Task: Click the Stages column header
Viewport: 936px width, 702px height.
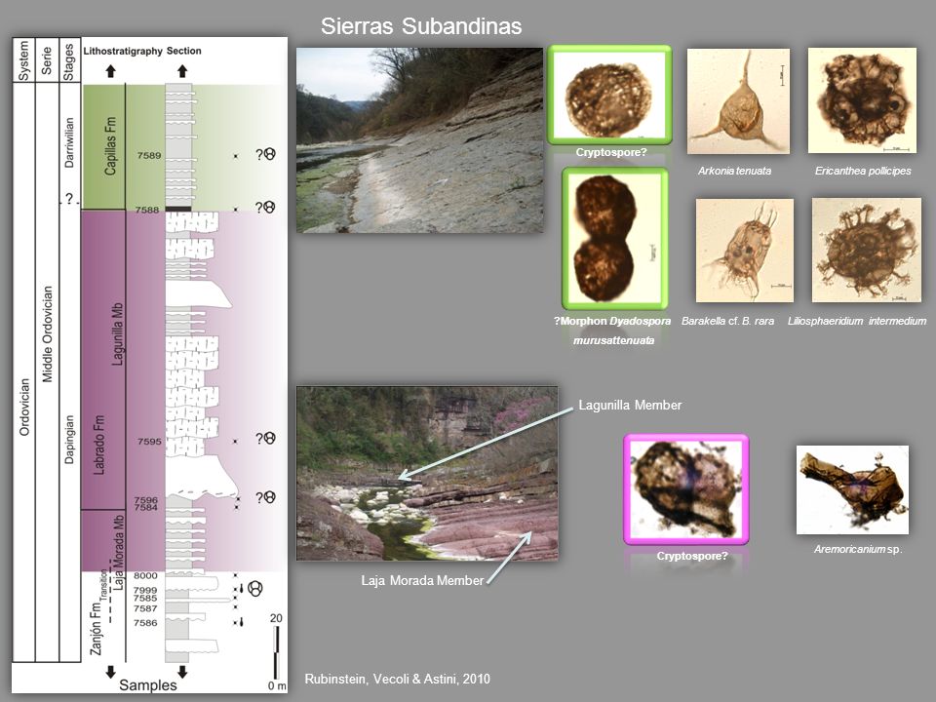Action: [x=68, y=61]
